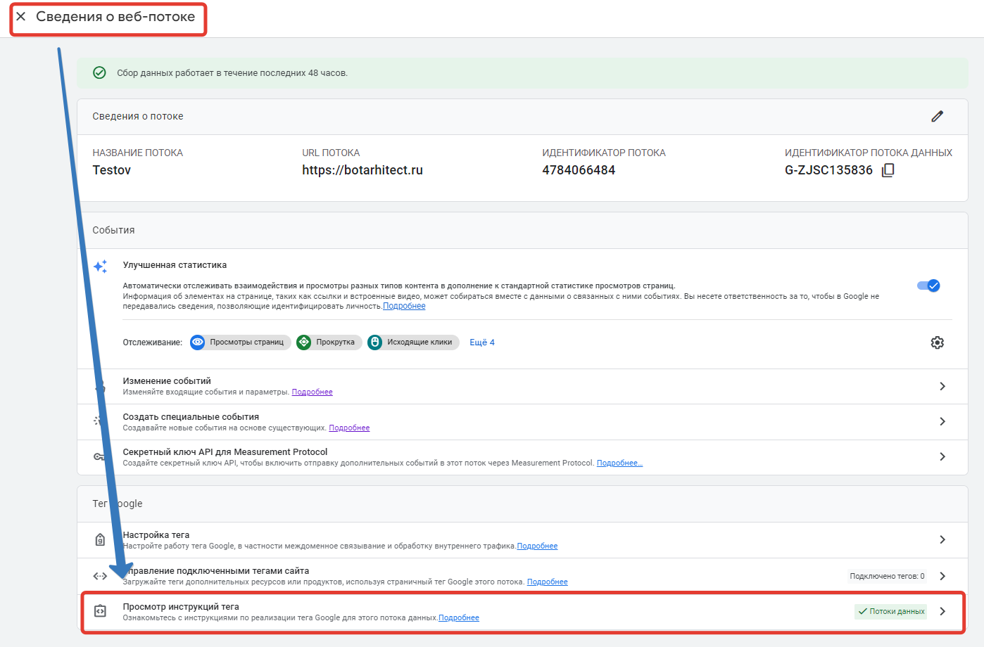The width and height of the screenshot is (984, 647).
Task: Disable the enhanced measurement toggle
Action: click(928, 286)
